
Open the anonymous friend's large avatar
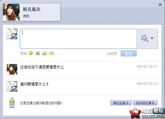(11, 12)
